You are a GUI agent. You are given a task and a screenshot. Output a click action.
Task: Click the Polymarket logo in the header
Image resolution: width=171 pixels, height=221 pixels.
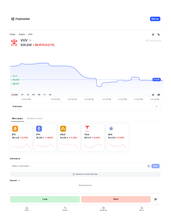20,19
